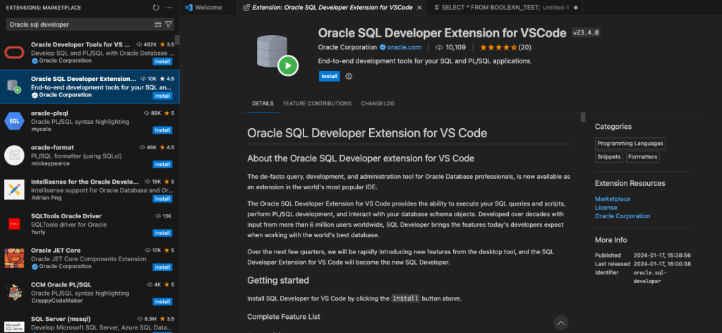
Task: Open the Changelog tab
Action: pyautogui.click(x=378, y=103)
